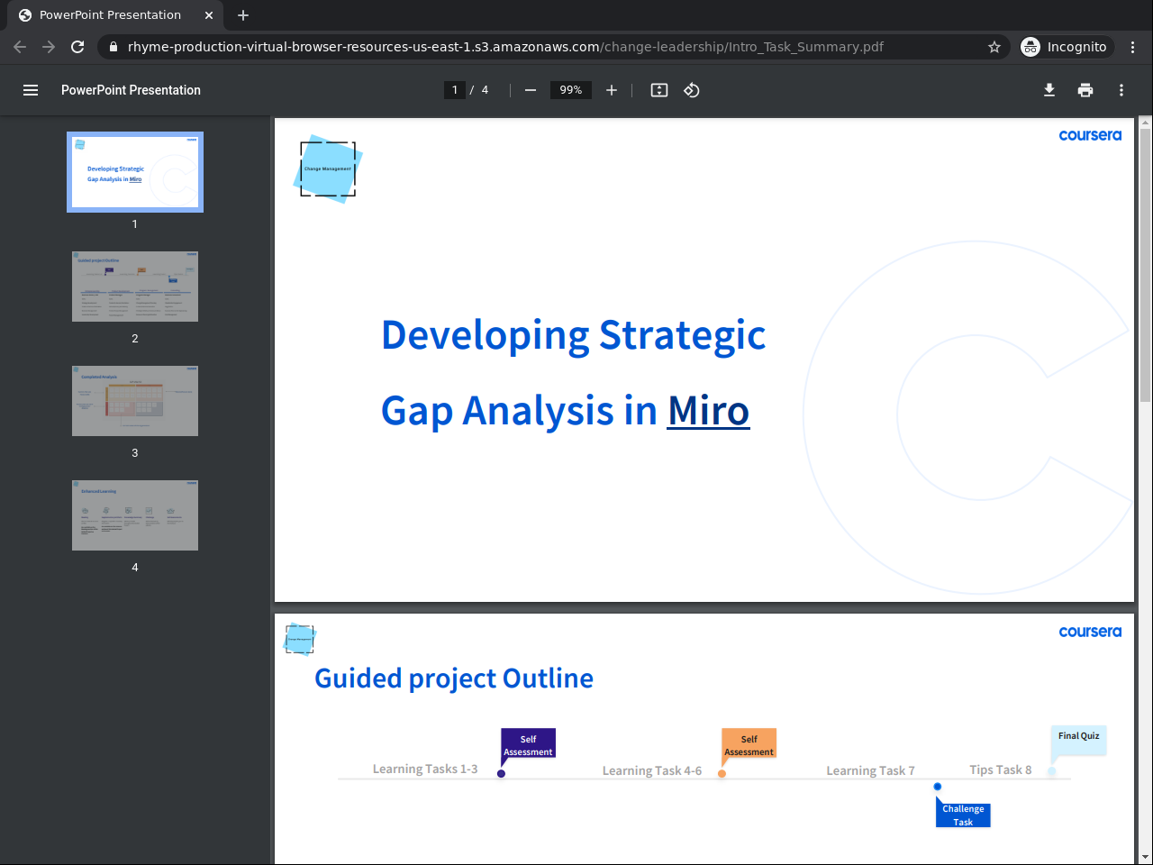Print the PDF document
This screenshot has height=865, width=1153.
(1085, 90)
